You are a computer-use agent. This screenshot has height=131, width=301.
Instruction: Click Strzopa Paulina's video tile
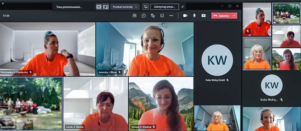(x=161, y=103)
